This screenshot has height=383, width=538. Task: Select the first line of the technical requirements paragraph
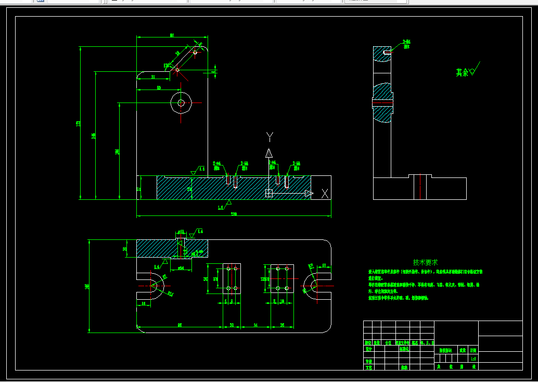(426, 272)
